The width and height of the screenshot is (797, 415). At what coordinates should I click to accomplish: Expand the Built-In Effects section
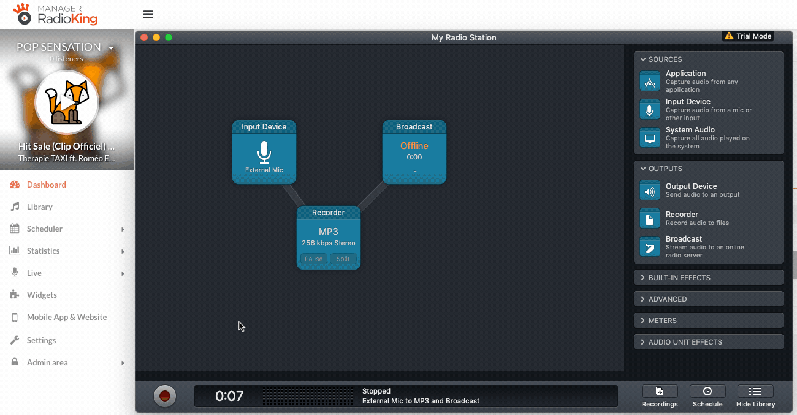click(x=708, y=278)
